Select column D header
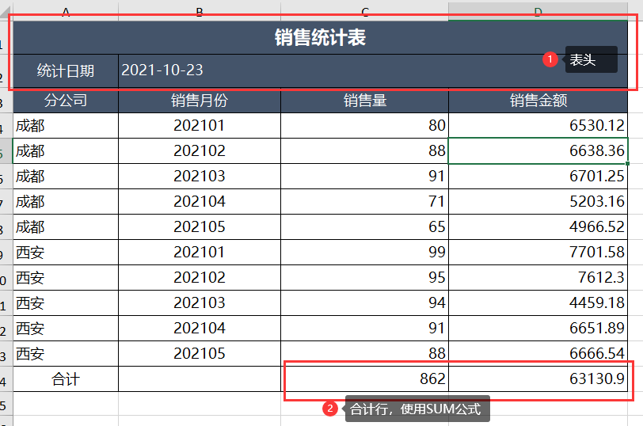 (x=538, y=11)
